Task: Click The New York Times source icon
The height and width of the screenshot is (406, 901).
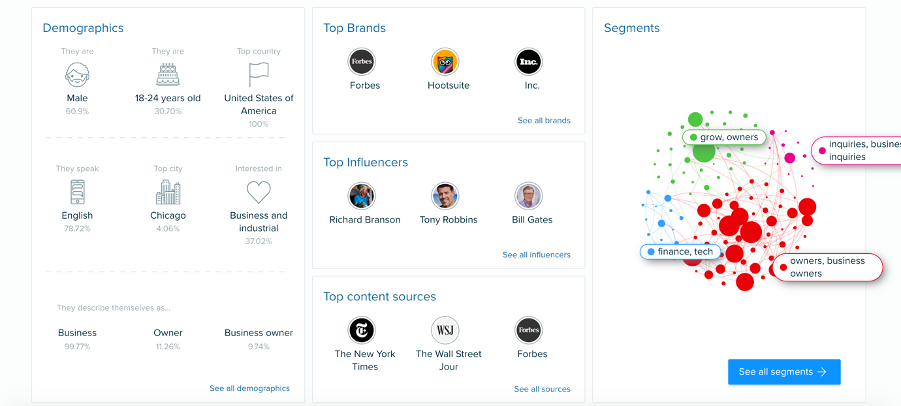Action: click(x=362, y=330)
